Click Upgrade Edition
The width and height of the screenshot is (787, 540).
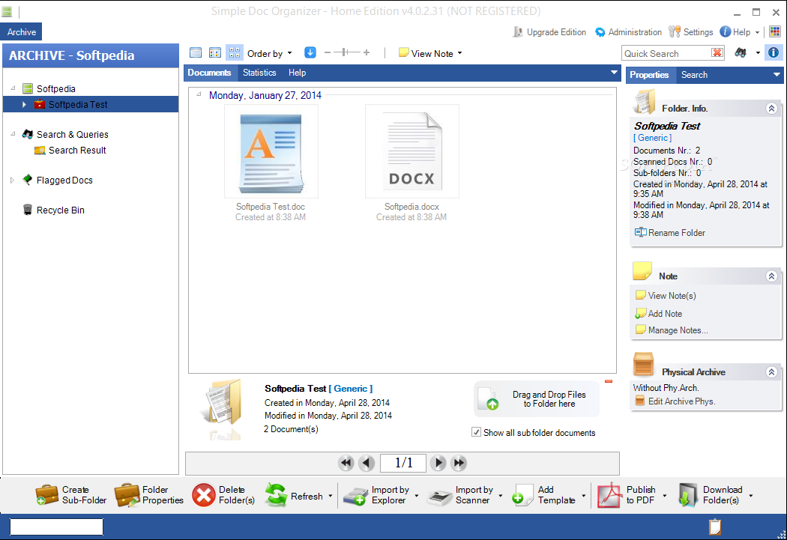point(549,32)
